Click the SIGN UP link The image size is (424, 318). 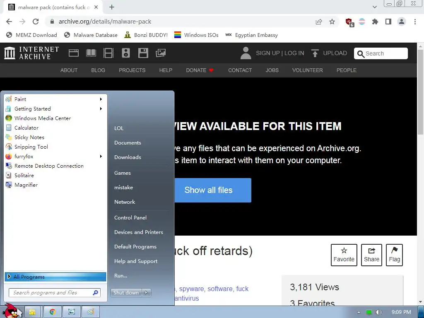[268, 53]
